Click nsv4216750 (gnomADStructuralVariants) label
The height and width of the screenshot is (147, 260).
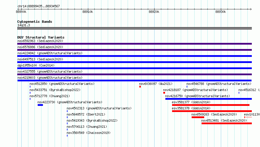pos(197,96)
